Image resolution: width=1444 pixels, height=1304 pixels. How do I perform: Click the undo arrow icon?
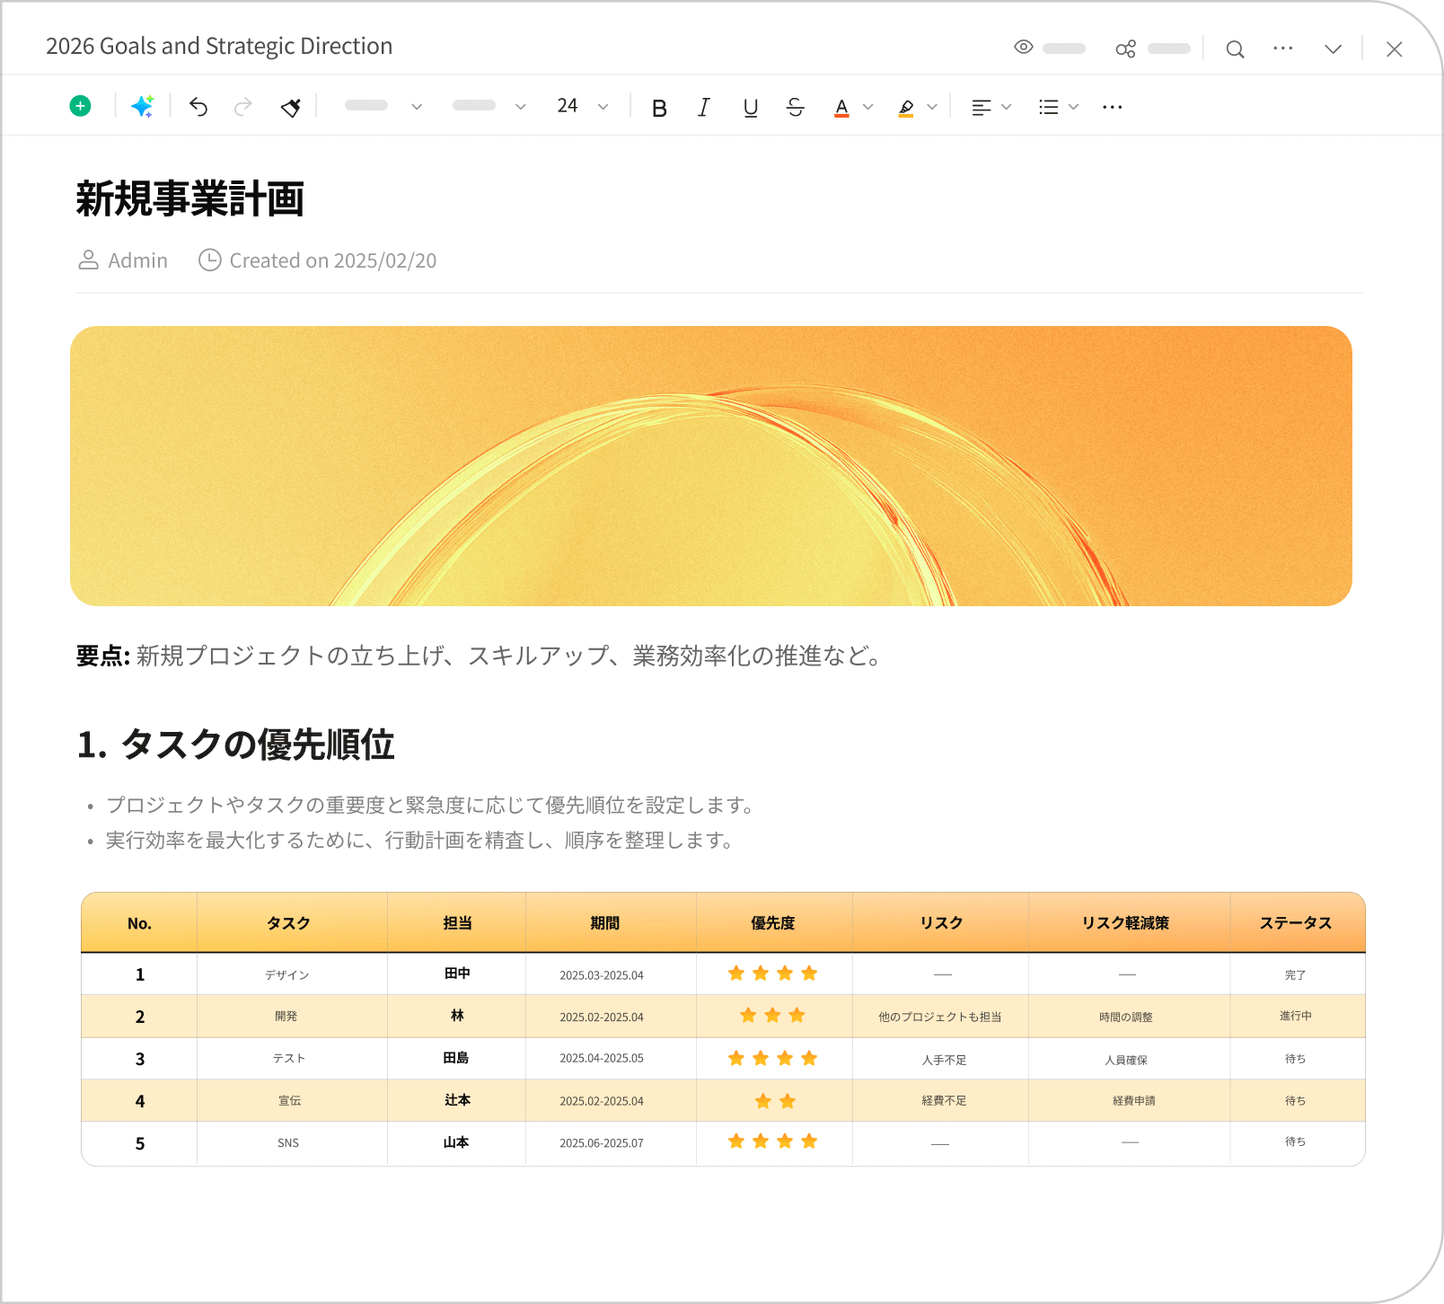point(198,107)
